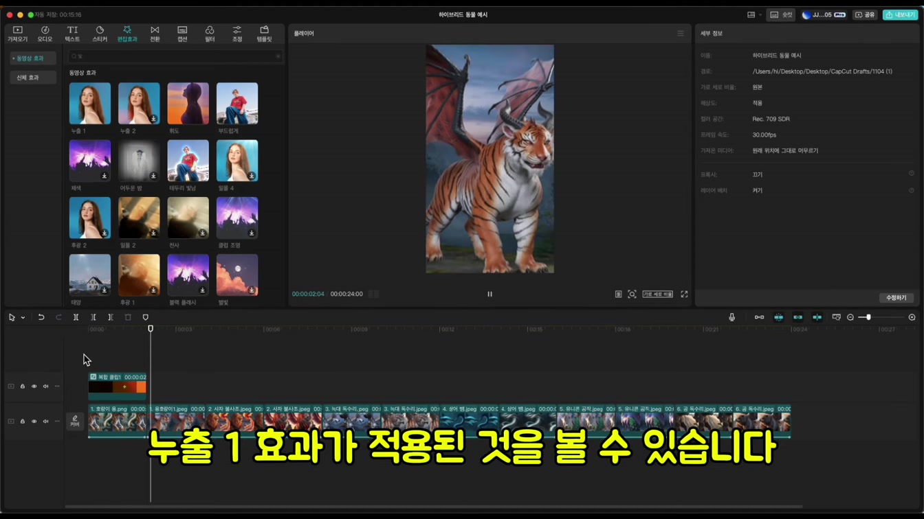Zoom in the timeline with plus icon
The image size is (924, 519).
[x=912, y=317]
